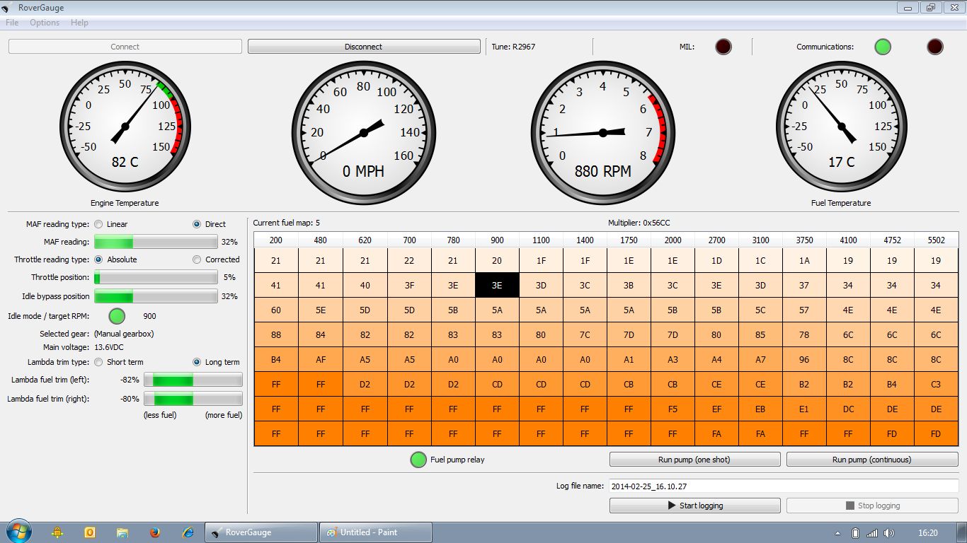Click Run pump (one shot)
The width and height of the screenshot is (967, 543).
(694, 460)
